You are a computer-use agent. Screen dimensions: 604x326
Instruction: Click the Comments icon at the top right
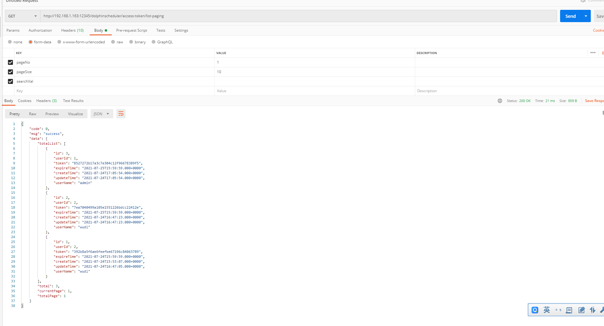pyautogui.click(x=583, y=1)
